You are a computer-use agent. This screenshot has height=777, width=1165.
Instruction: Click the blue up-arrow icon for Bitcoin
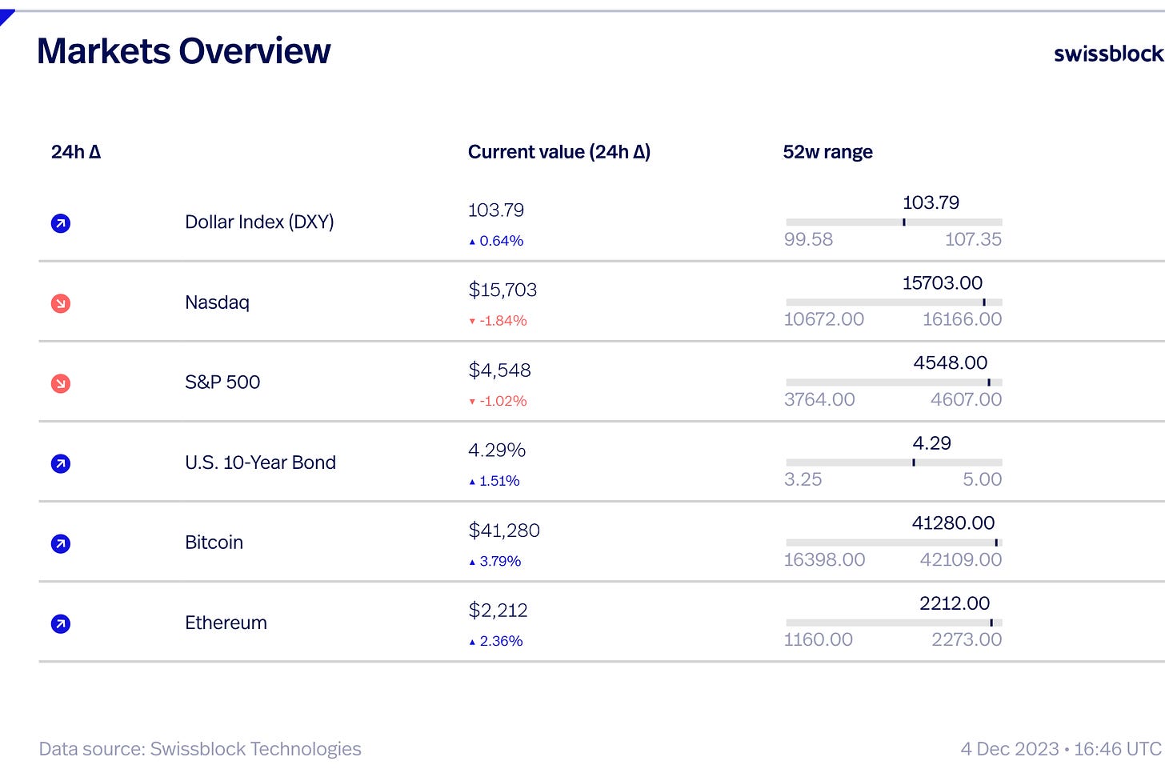pos(61,544)
